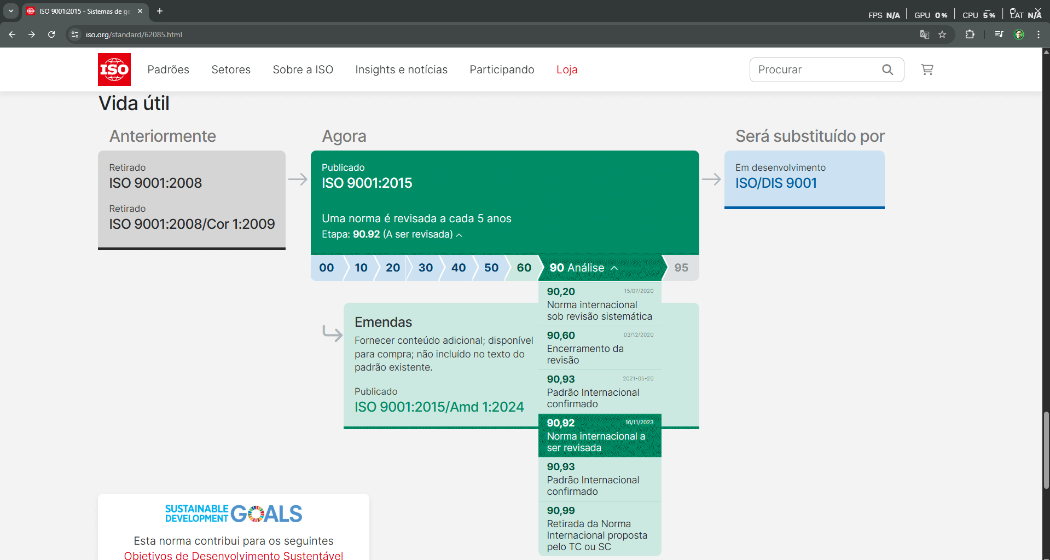Viewport: 1050px width, 560px height.
Task: Select stage 95 in the lifecycle bar
Action: click(681, 268)
